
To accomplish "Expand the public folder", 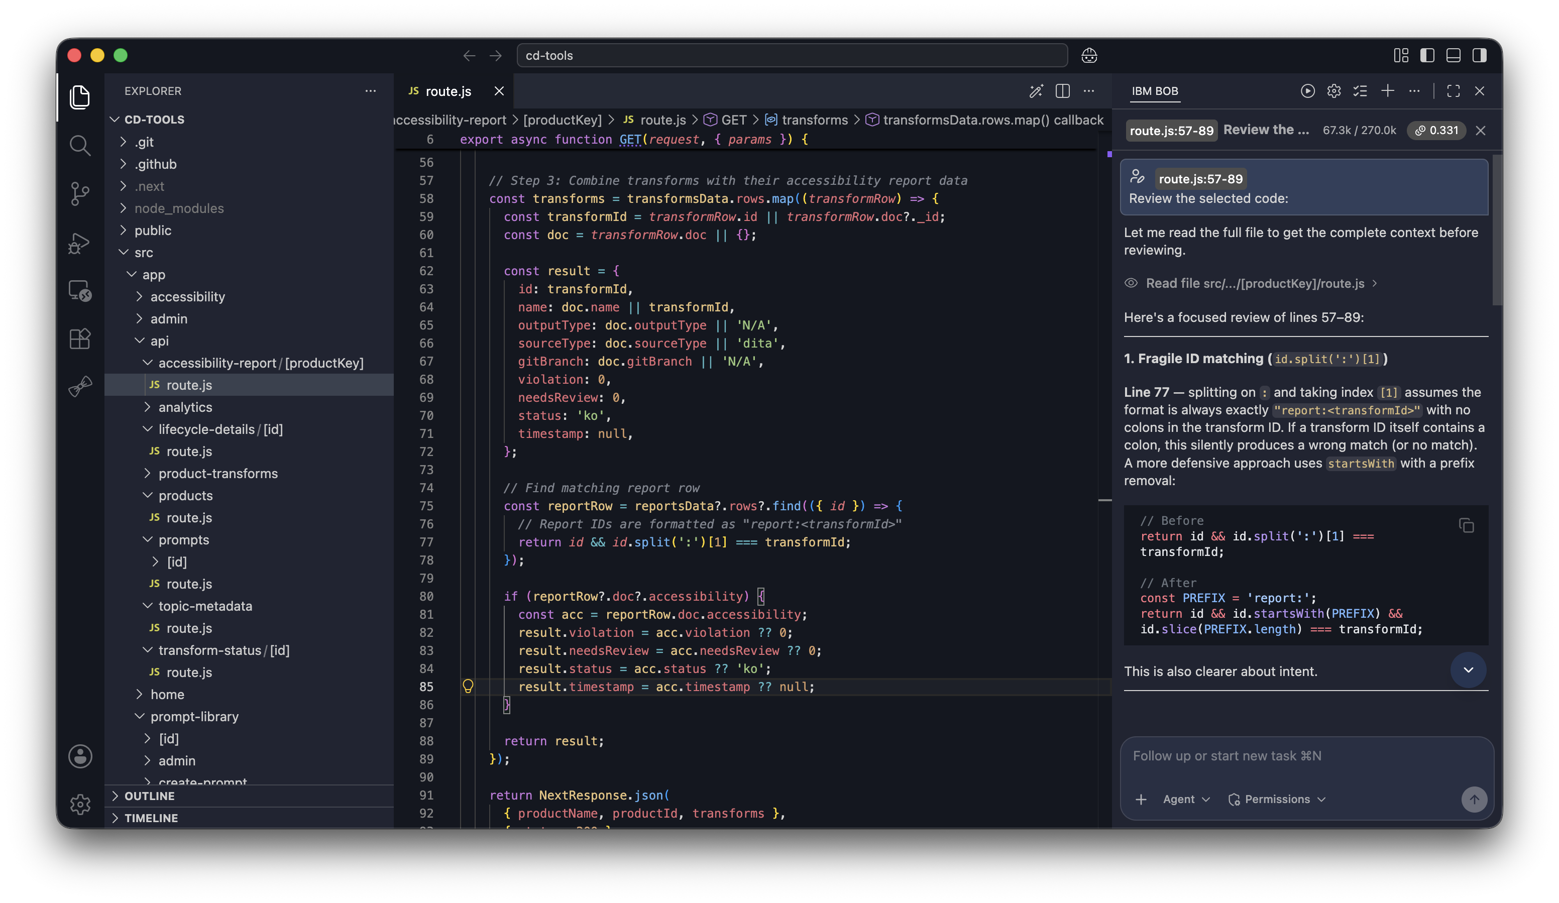I will (249, 230).
